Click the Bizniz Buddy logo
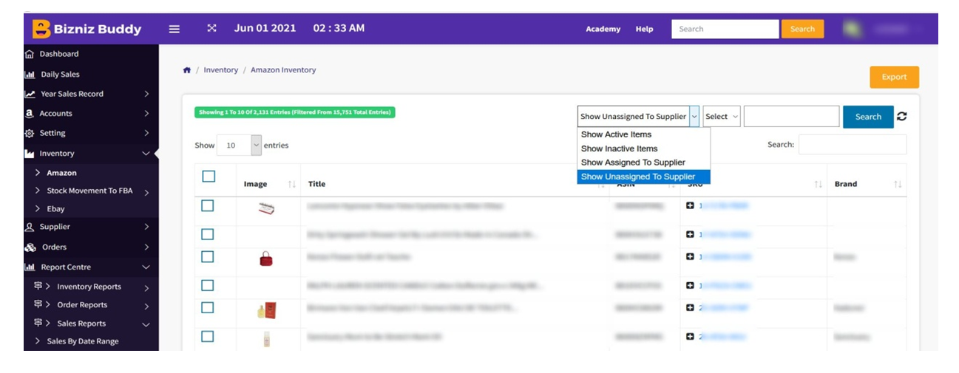Image resolution: width=959 pixels, height=373 pixels. 87,29
